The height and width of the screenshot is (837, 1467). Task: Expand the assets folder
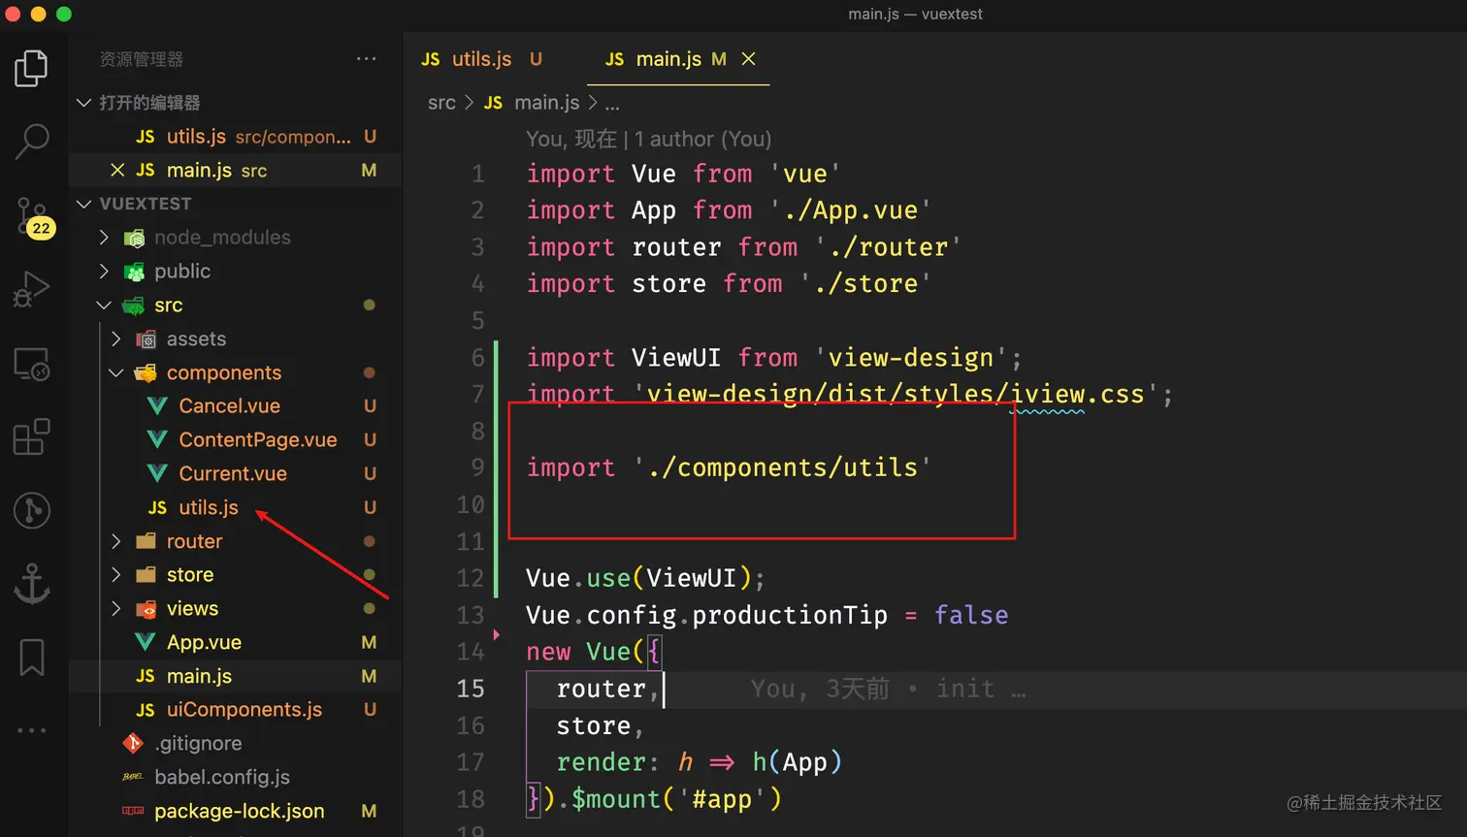(116, 339)
